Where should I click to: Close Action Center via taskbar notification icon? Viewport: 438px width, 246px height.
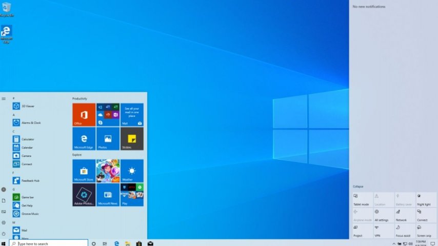[433, 244]
